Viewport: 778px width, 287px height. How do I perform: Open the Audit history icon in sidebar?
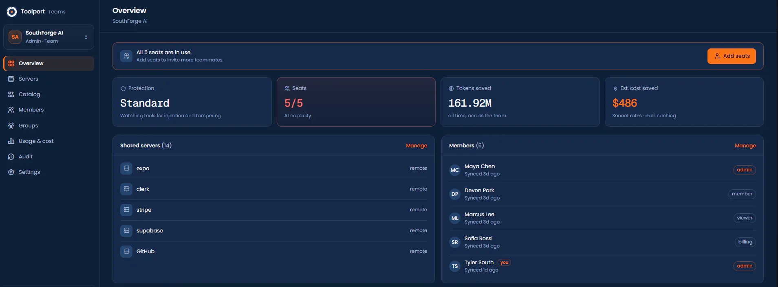(11, 157)
